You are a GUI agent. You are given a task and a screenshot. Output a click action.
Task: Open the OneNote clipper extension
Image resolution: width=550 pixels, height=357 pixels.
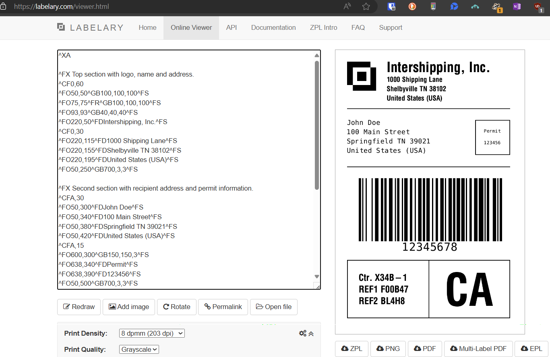coord(517,6)
